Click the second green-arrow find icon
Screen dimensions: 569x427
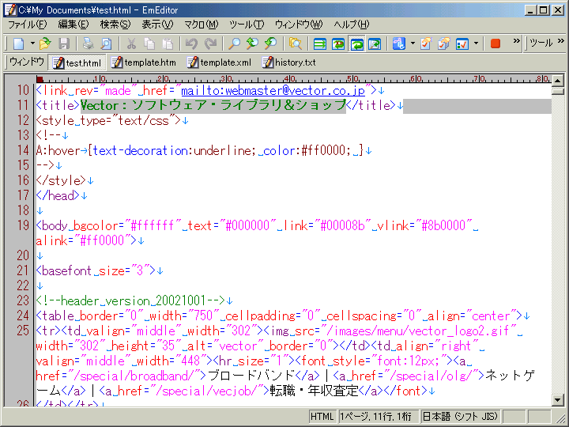pyautogui.click(x=271, y=44)
